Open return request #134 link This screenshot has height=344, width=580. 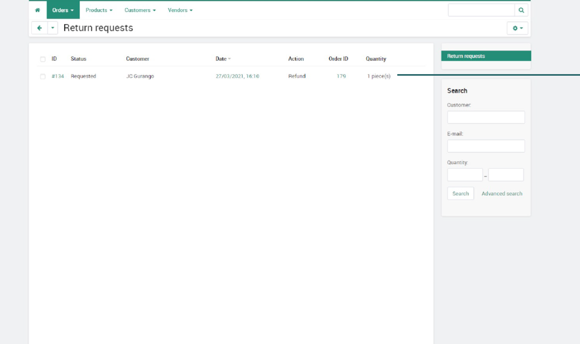click(x=58, y=76)
